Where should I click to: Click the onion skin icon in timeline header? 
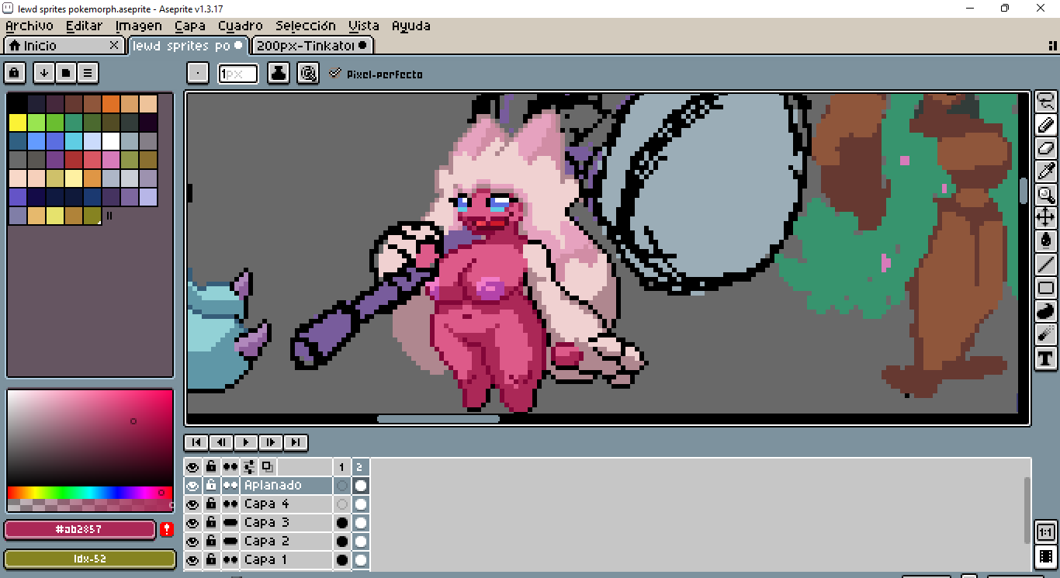(267, 466)
